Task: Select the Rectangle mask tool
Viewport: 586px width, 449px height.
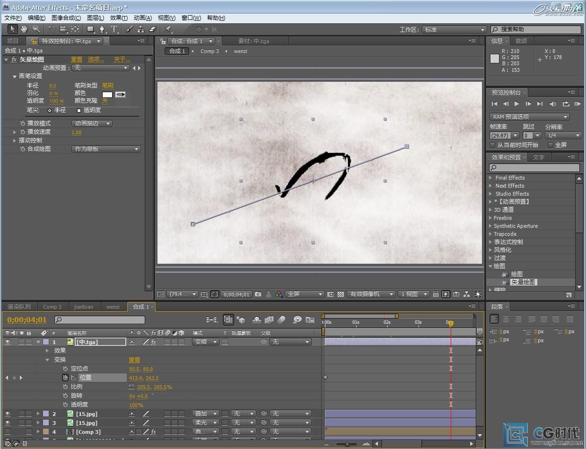Action: click(90, 29)
